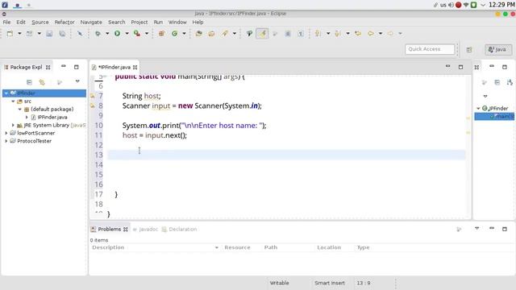The image size is (516, 290).
Task: Click the New file toolbar icon
Action: [x=10, y=34]
